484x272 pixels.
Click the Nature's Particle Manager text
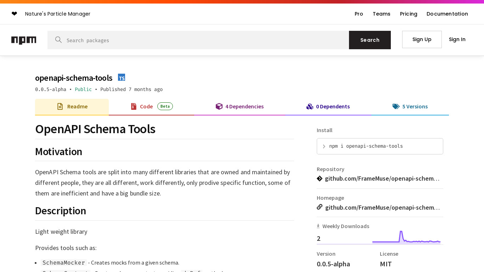point(58,14)
